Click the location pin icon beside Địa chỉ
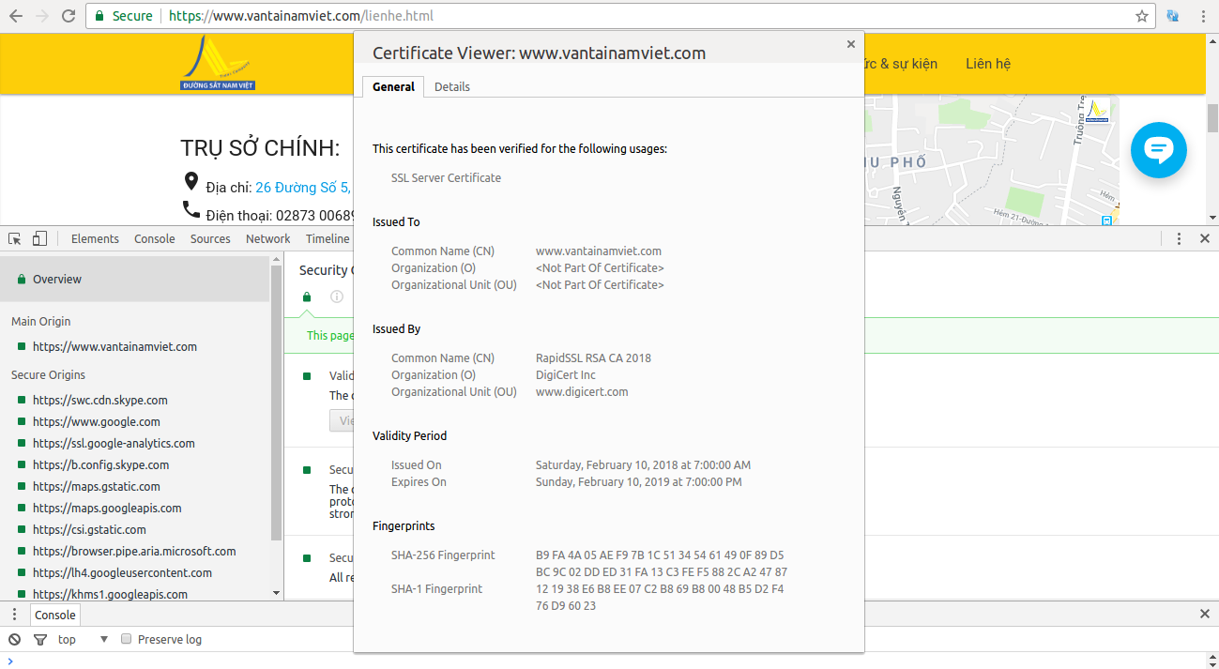Image resolution: width=1219 pixels, height=669 pixels. pos(191,181)
